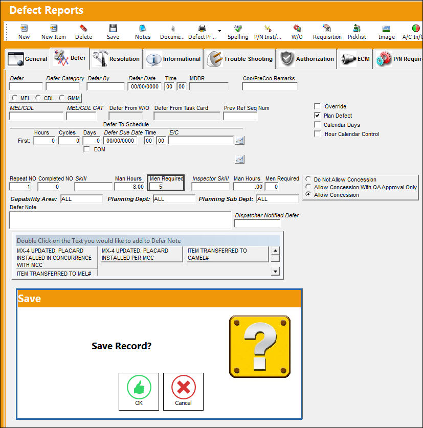Uncheck the Plan Defect checkbox

317,115
